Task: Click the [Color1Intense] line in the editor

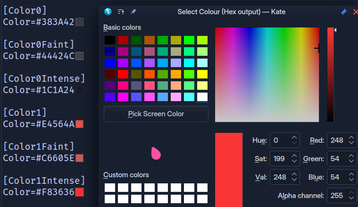Action: point(44,180)
